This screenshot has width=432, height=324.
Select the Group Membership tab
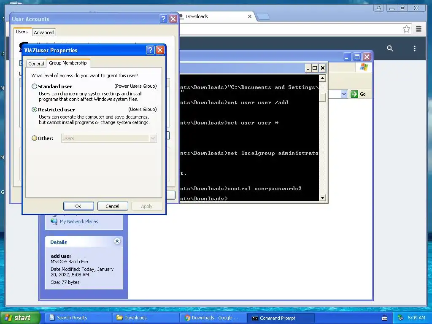point(68,63)
